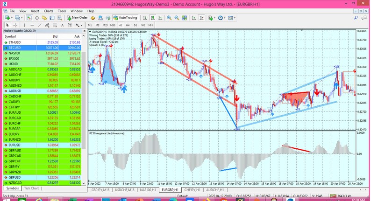Image resolution: width=371 pixels, height=201 pixels.
Task: Open the Tools menu
Action: click(x=62, y=11)
